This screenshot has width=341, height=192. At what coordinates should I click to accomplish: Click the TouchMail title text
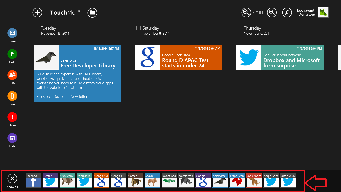(x=65, y=13)
